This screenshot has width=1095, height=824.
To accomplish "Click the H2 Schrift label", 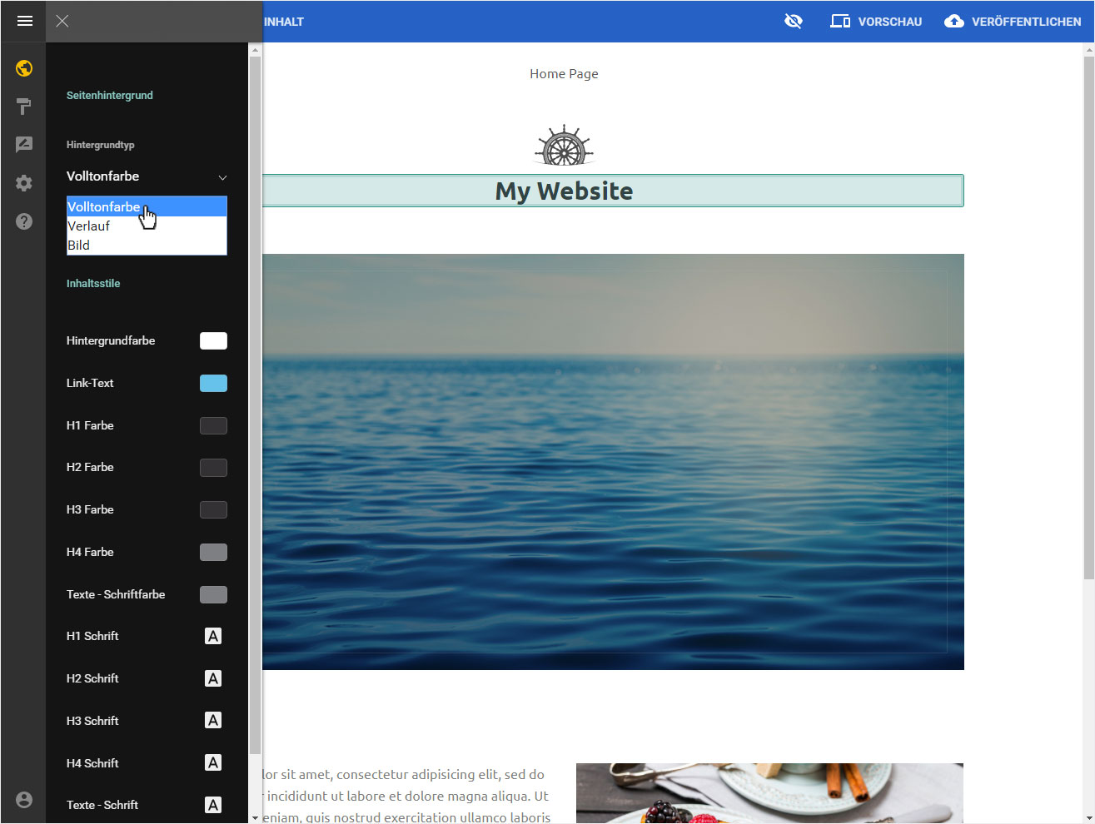I will [92, 678].
